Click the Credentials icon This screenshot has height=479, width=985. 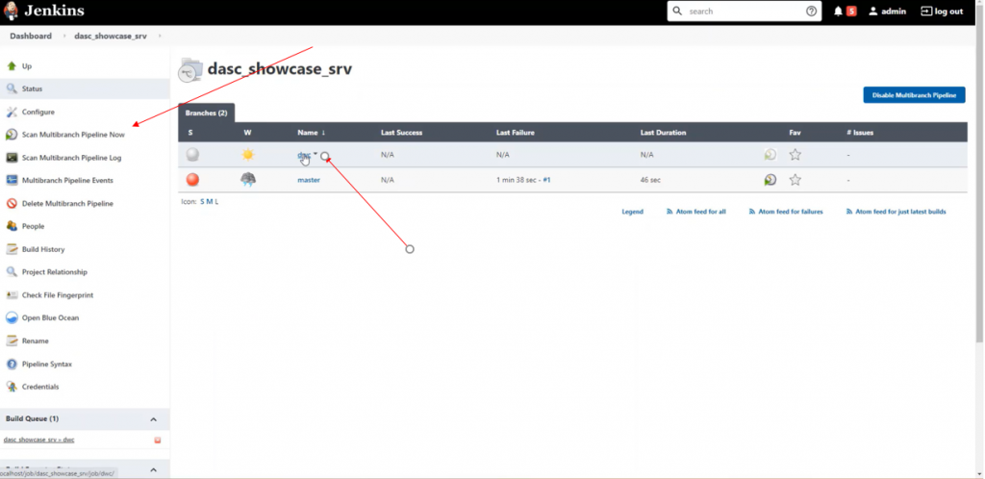pos(12,387)
